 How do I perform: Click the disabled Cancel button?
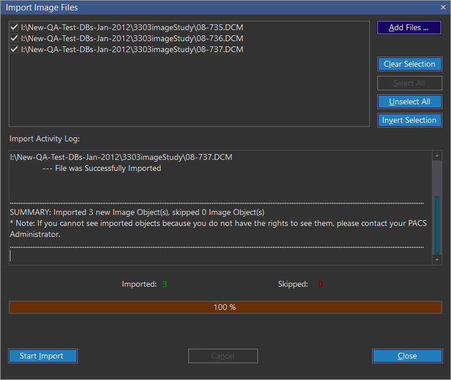(223, 356)
